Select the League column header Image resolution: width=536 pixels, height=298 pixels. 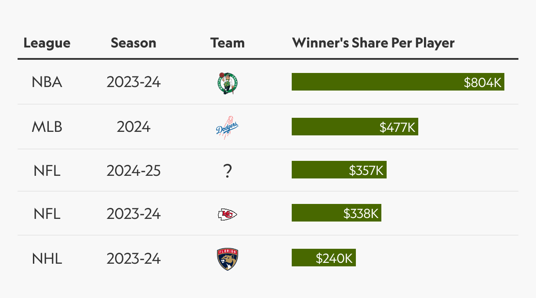click(47, 43)
